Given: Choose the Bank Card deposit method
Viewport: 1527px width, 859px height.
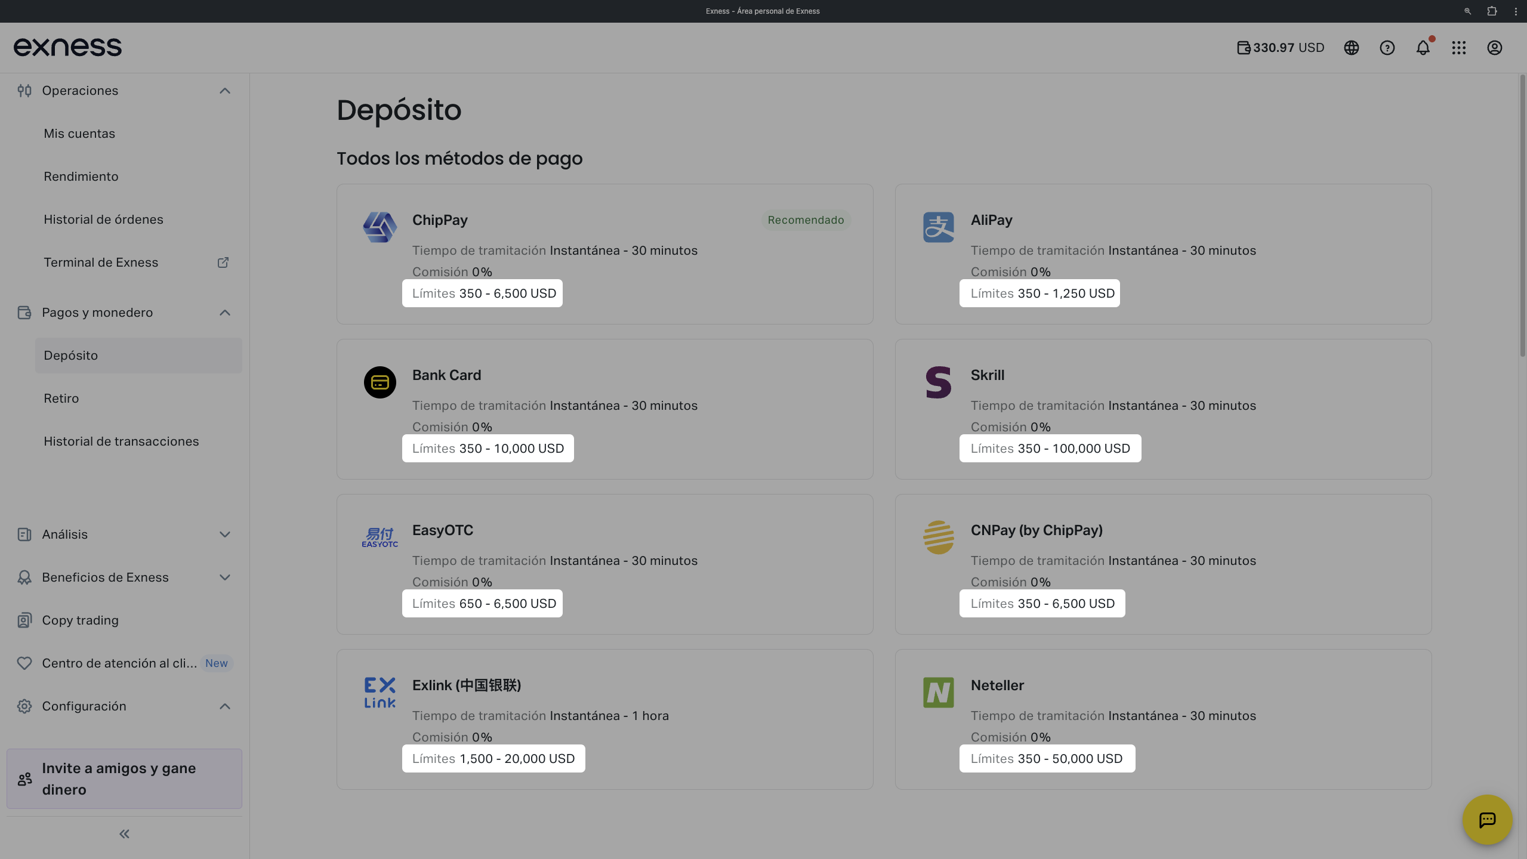Looking at the screenshot, I should click(604, 409).
